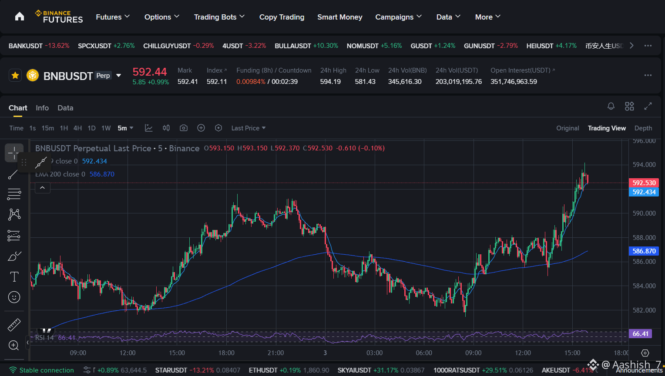Open the 5m interval dropdown
The height and width of the screenshot is (376, 665).
[x=125, y=128]
